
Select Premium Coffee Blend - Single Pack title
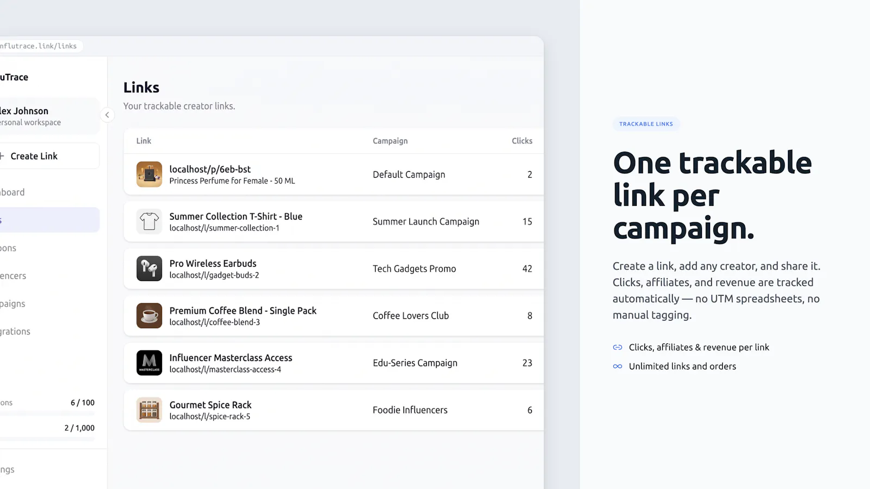tap(243, 311)
